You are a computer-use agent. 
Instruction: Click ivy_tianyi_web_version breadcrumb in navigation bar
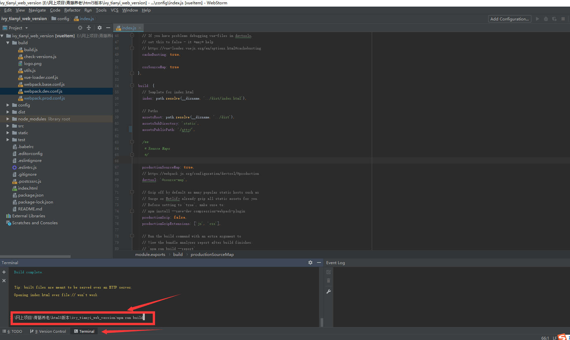tap(24, 19)
